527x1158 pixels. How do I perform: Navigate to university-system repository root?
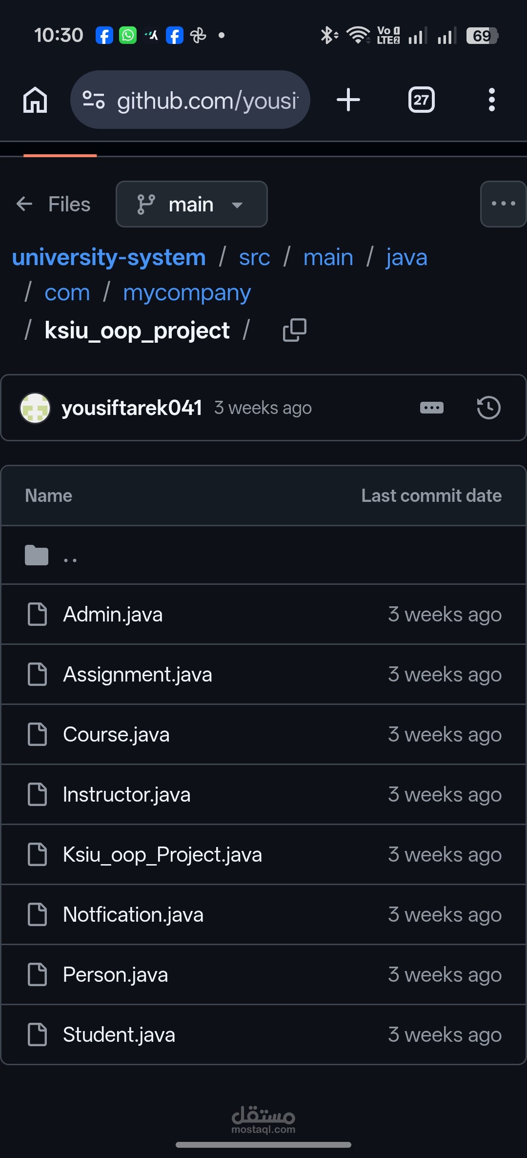(109, 257)
